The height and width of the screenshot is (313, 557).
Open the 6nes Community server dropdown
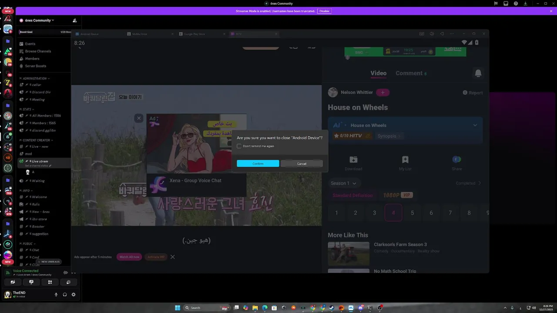(39, 20)
